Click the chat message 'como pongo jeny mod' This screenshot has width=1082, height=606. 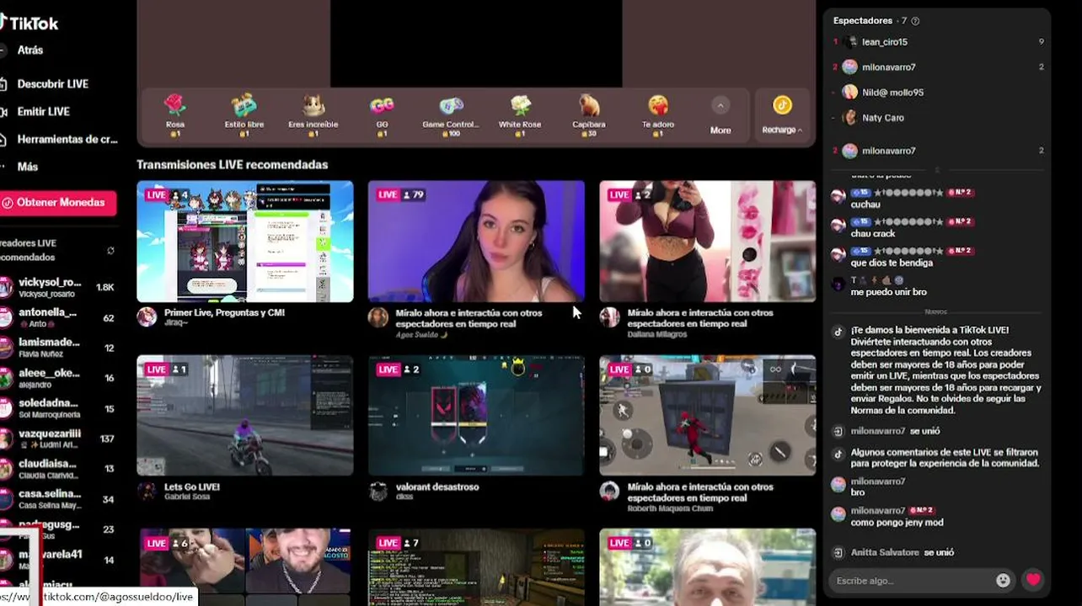(x=897, y=523)
